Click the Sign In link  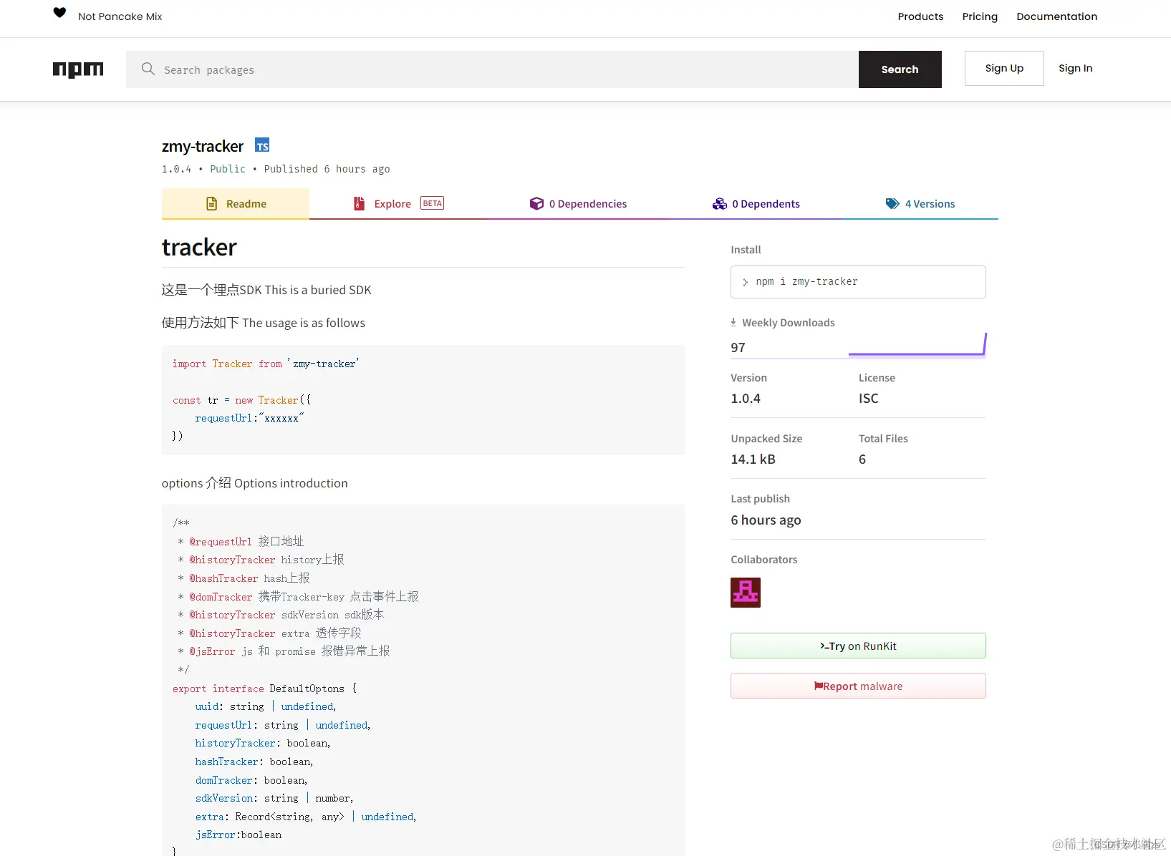1076,69
